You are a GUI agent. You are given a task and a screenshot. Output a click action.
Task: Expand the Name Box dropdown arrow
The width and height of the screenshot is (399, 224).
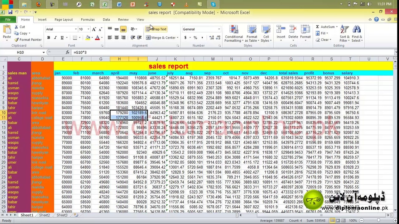[x=44, y=52]
